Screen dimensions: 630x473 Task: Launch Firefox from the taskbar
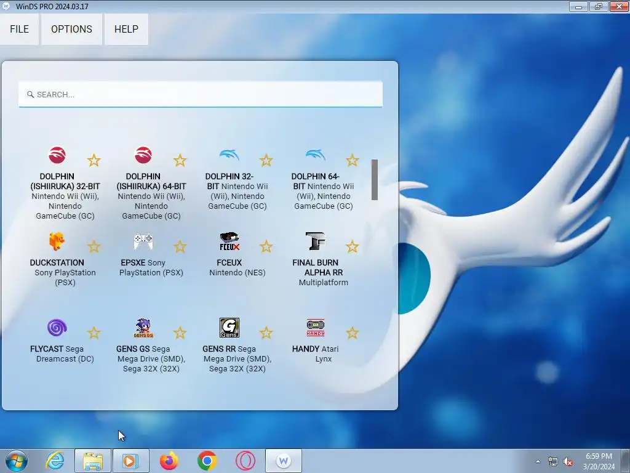(x=169, y=461)
